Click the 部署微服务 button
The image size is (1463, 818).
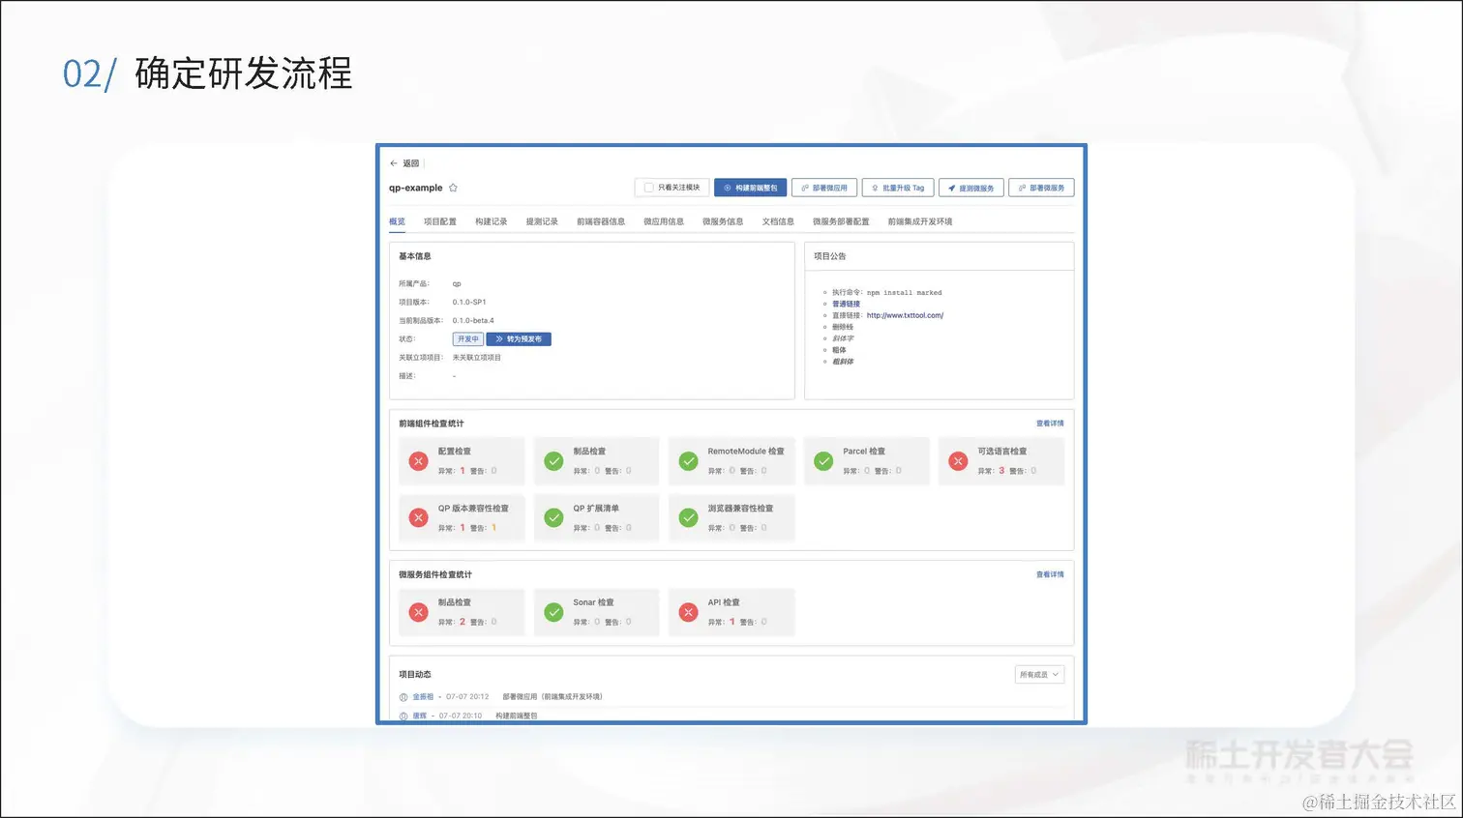(1041, 188)
